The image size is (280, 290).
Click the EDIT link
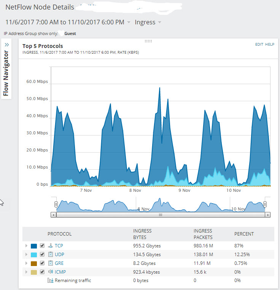click(x=259, y=45)
